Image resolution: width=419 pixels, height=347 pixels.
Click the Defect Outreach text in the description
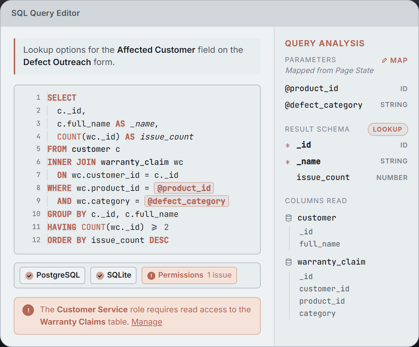point(57,62)
